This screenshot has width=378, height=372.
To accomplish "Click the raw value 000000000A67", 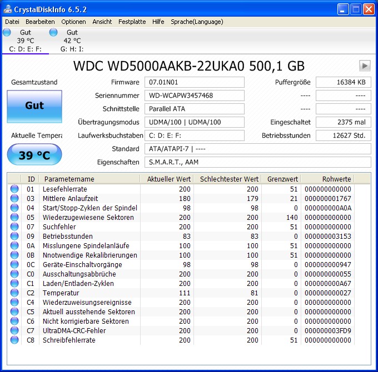I will point(328,284).
